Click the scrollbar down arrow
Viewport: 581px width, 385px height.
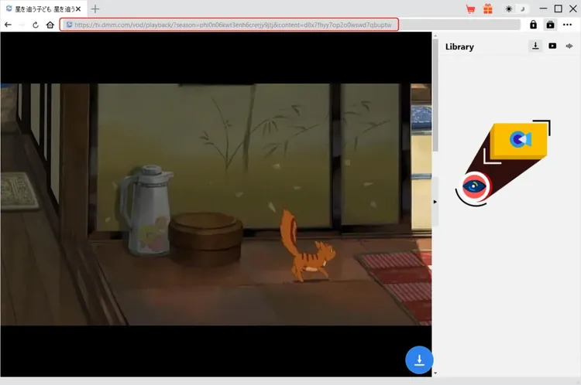coord(435,373)
